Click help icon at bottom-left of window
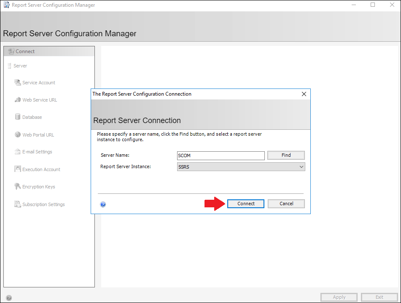 click(x=9, y=298)
